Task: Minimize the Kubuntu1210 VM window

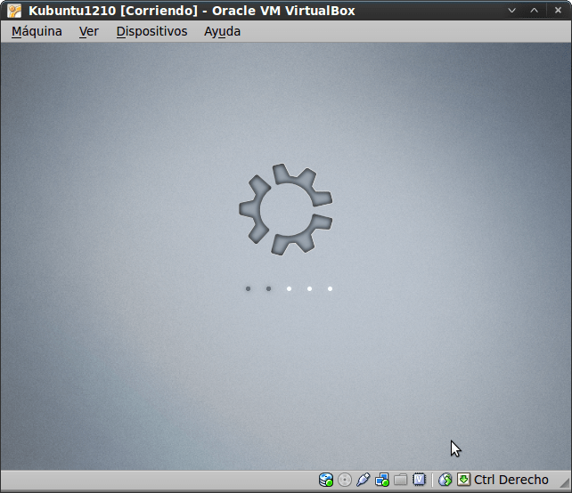Action: point(511,11)
